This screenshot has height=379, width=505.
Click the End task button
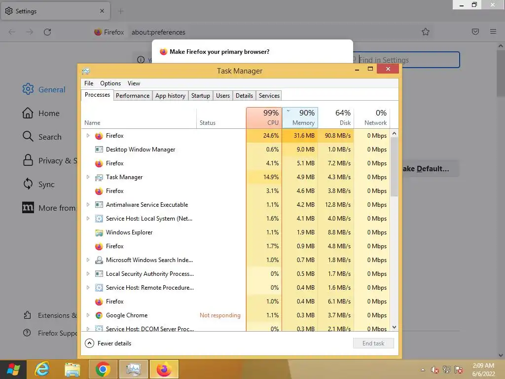(x=373, y=343)
